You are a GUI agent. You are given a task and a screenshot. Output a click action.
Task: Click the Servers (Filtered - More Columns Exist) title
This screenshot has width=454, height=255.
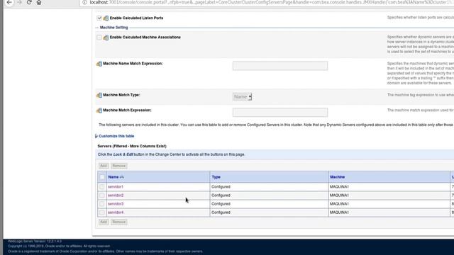132,147
